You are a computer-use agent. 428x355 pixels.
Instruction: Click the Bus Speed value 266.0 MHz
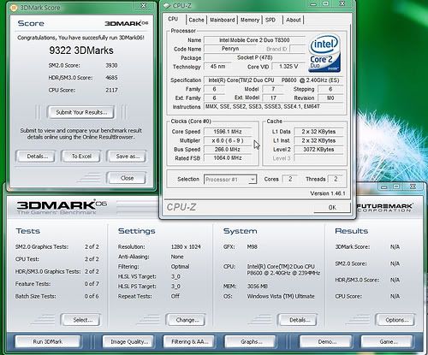click(x=228, y=150)
